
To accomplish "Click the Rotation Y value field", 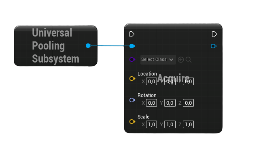I will [170, 103].
